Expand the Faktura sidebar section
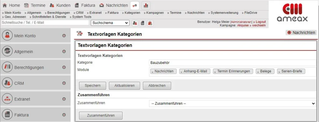Image resolution: width=319 pixels, height=122 pixels. tap(64, 115)
